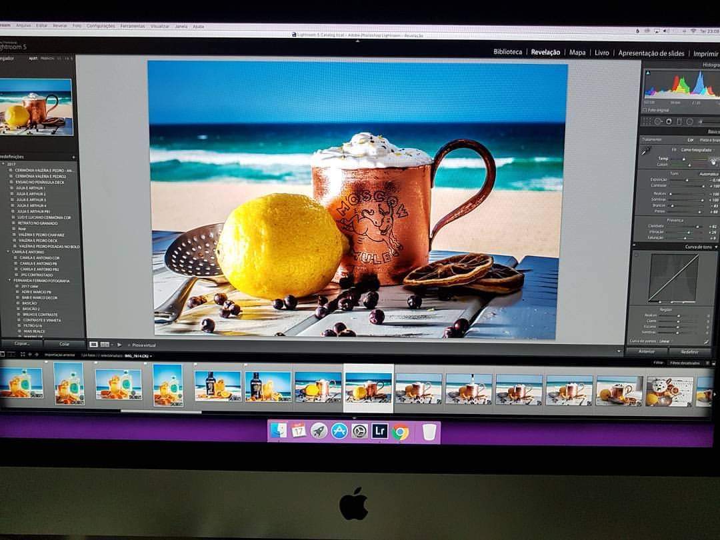Click the Saturação slider

coord(684,238)
